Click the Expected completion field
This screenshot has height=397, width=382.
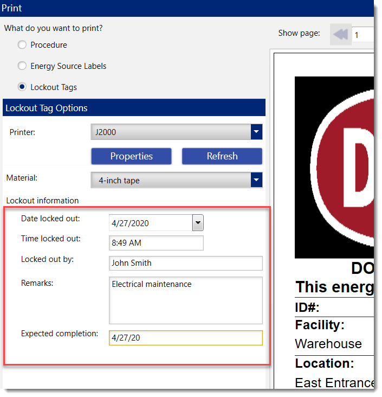pos(186,338)
